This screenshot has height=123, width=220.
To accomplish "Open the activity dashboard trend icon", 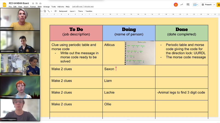I will [x=182, y=5].
